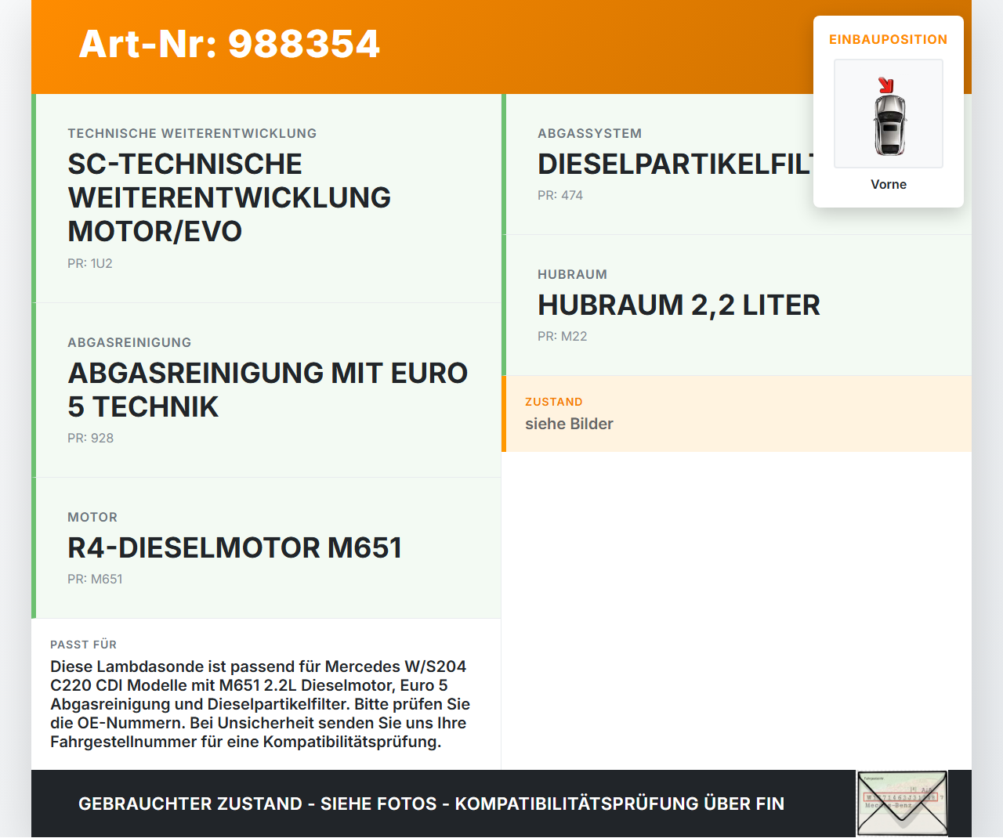Click the ZUSTAND section label

(x=553, y=403)
